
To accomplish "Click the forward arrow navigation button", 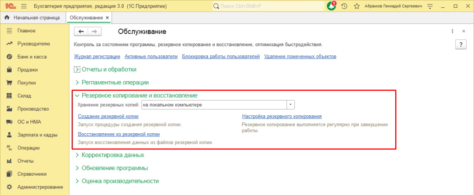I will [94, 31].
